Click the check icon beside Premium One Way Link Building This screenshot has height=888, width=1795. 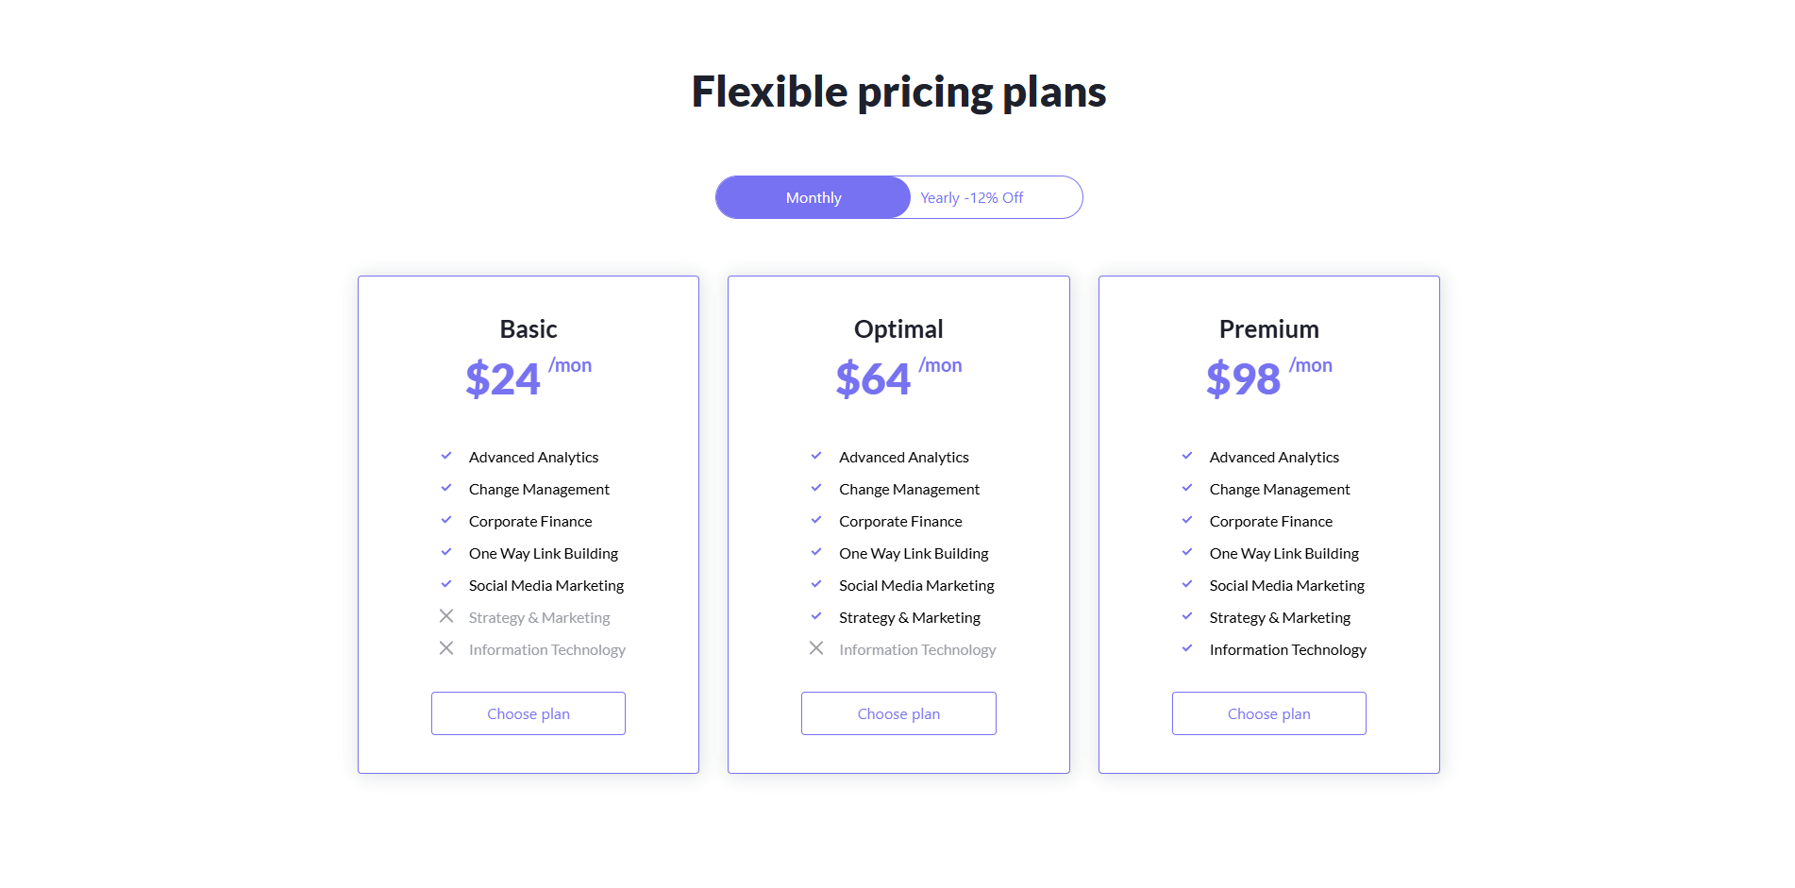coord(1187,552)
